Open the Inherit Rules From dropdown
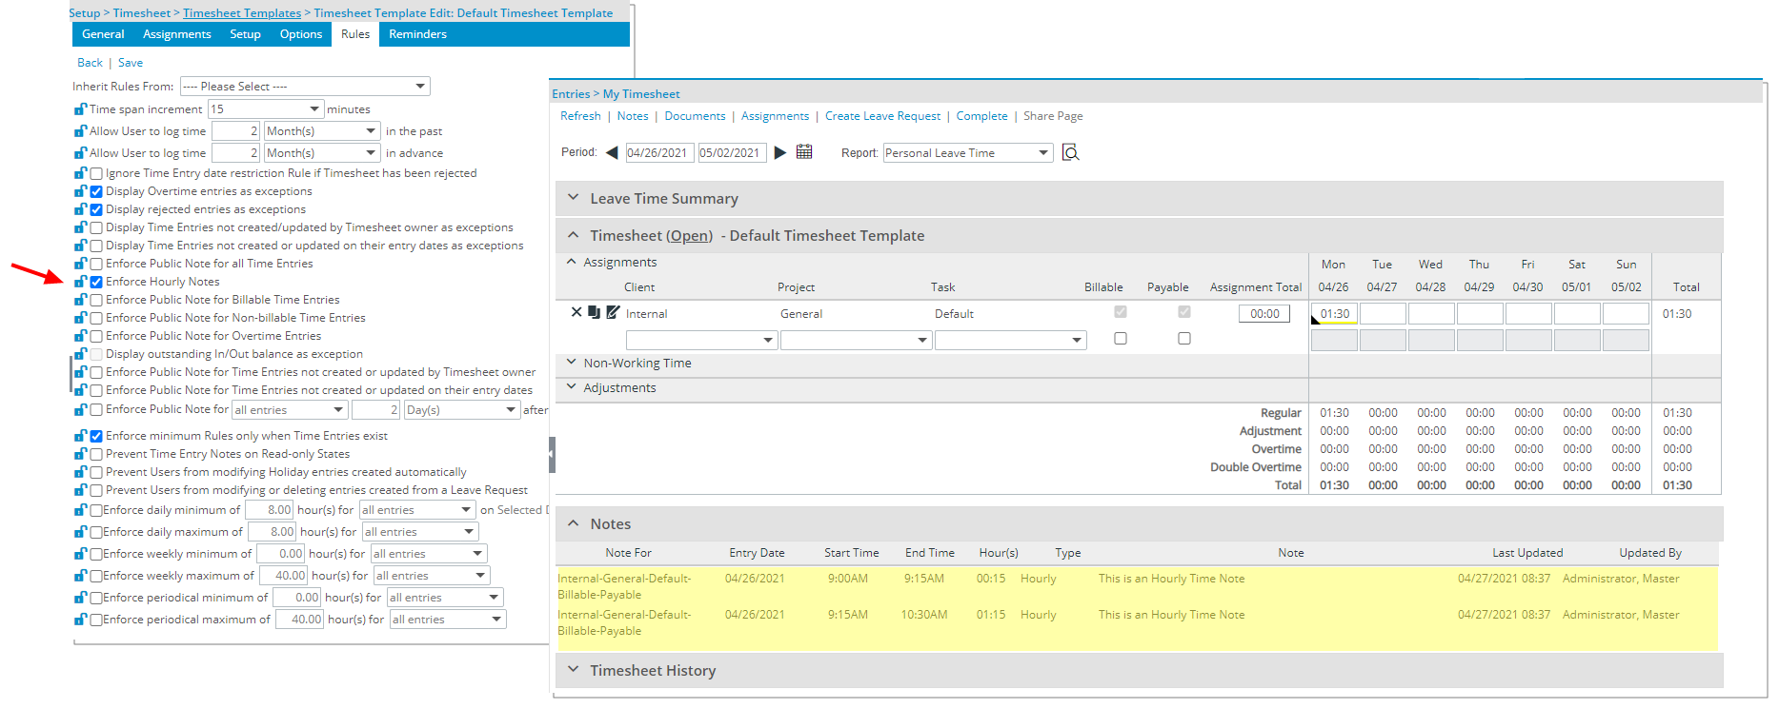The height and width of the screenshot is (709, 1779). click(x=305, y=87)
